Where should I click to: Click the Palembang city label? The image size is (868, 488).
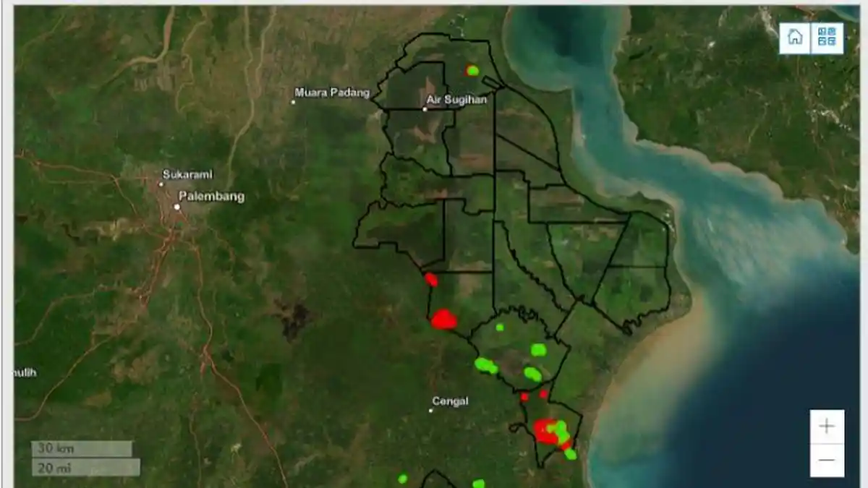[211, 196]
